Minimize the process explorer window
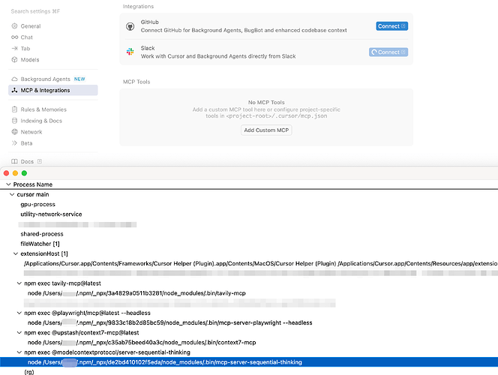Image resolution: width=498 pixels, height=375 pixels. [x=15, y=173]
